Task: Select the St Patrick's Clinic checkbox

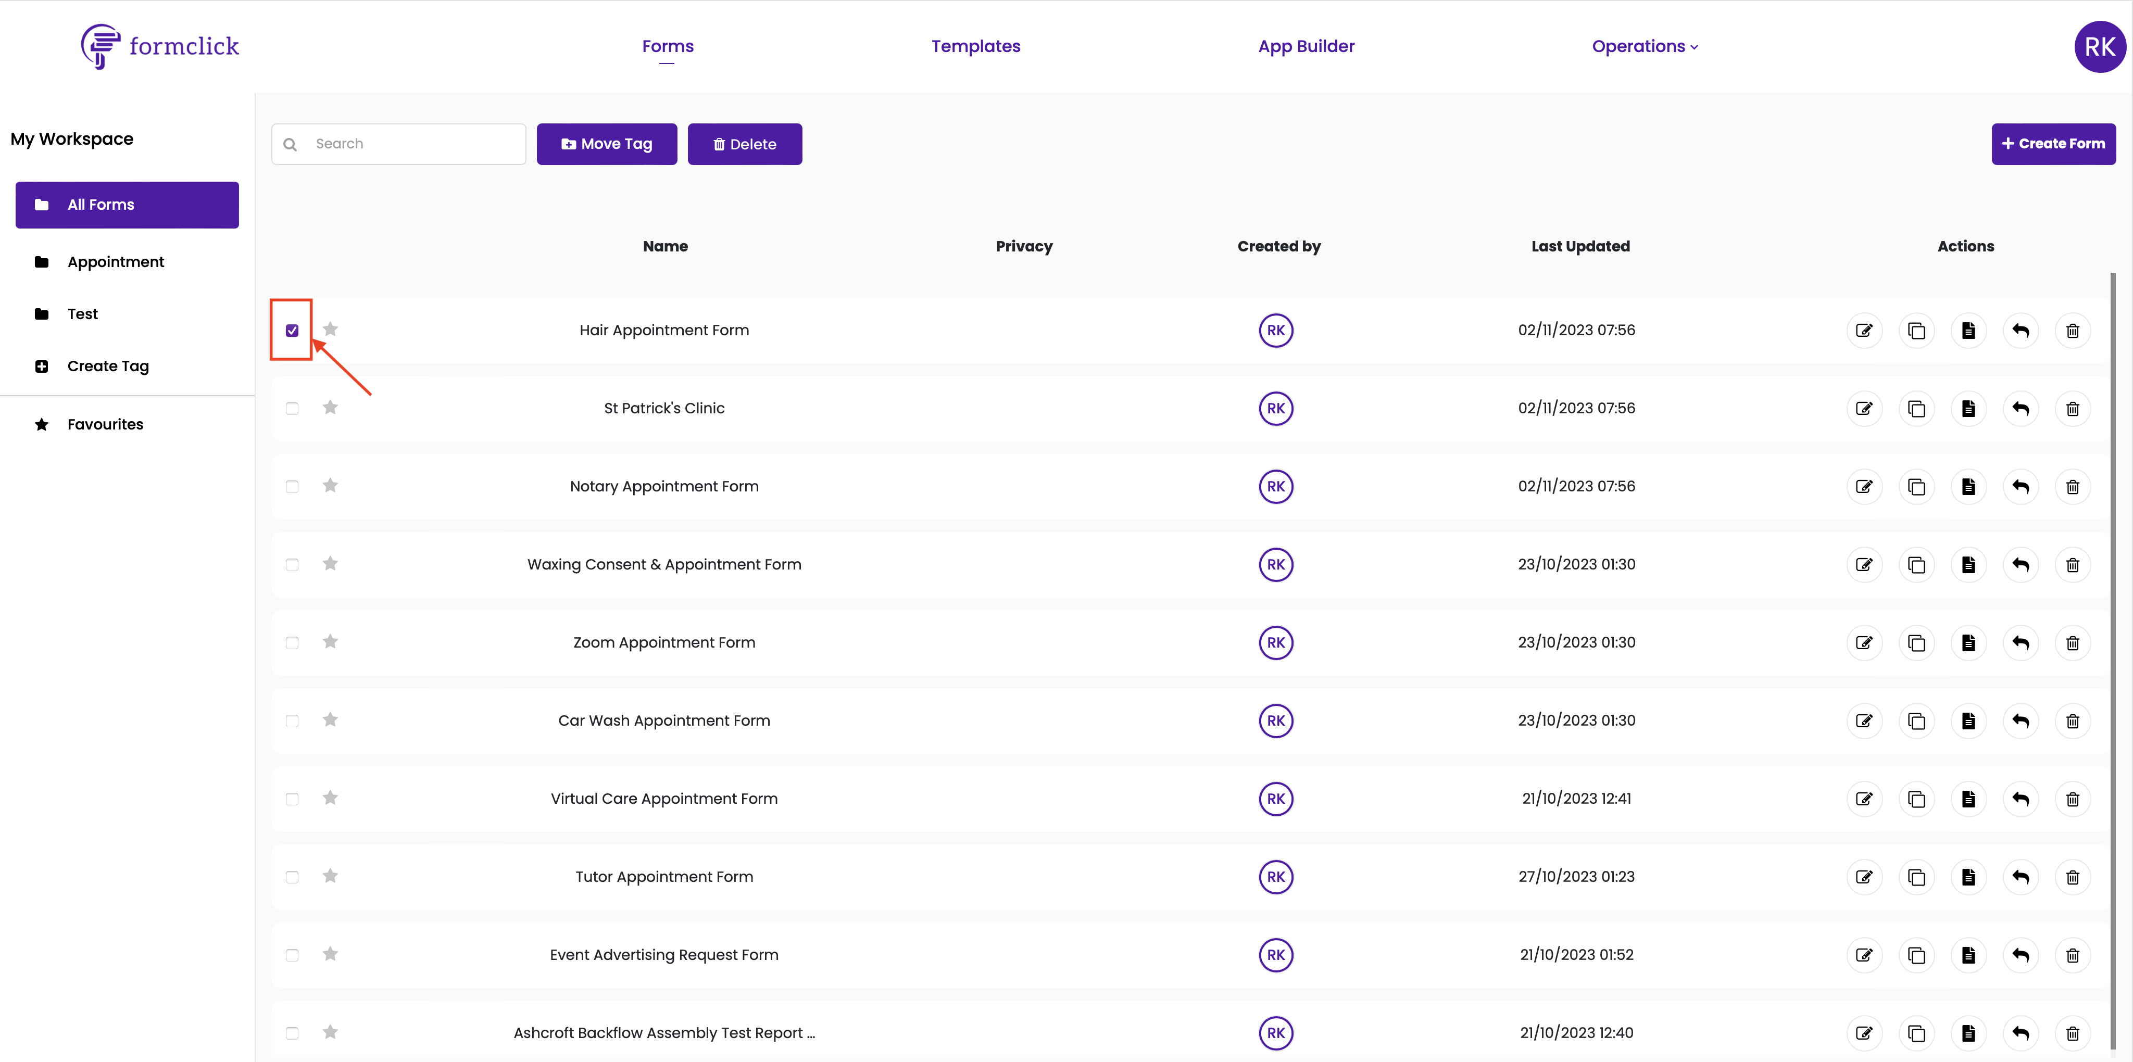Action: coord(292,409)
